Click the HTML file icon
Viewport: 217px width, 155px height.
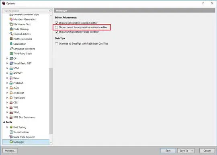tap(11, 68)
